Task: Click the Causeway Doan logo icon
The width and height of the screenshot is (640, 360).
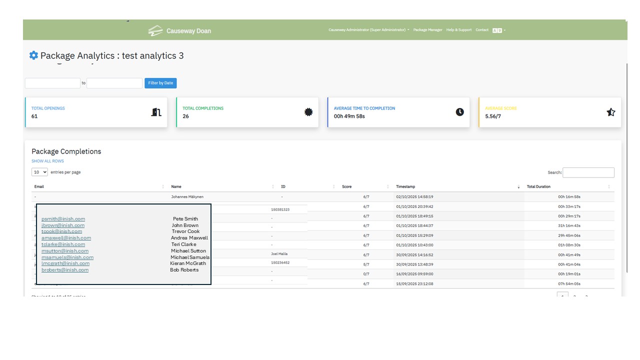Action: 155,30
